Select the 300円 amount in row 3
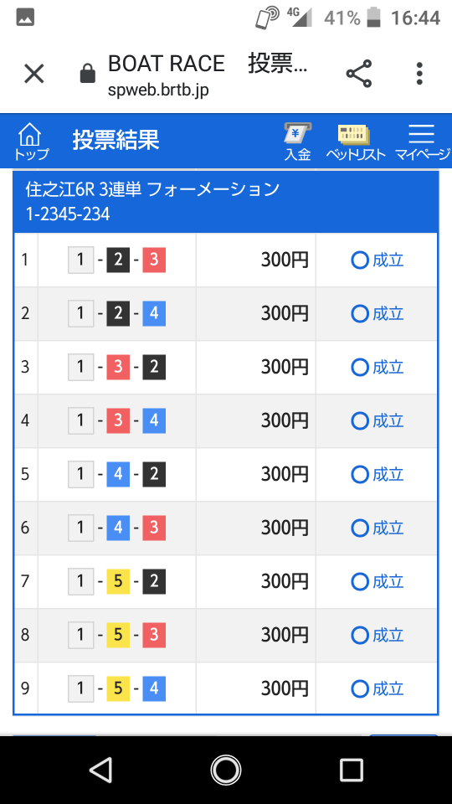The height and width of the screenshot is (804, 452). point(285,367)
